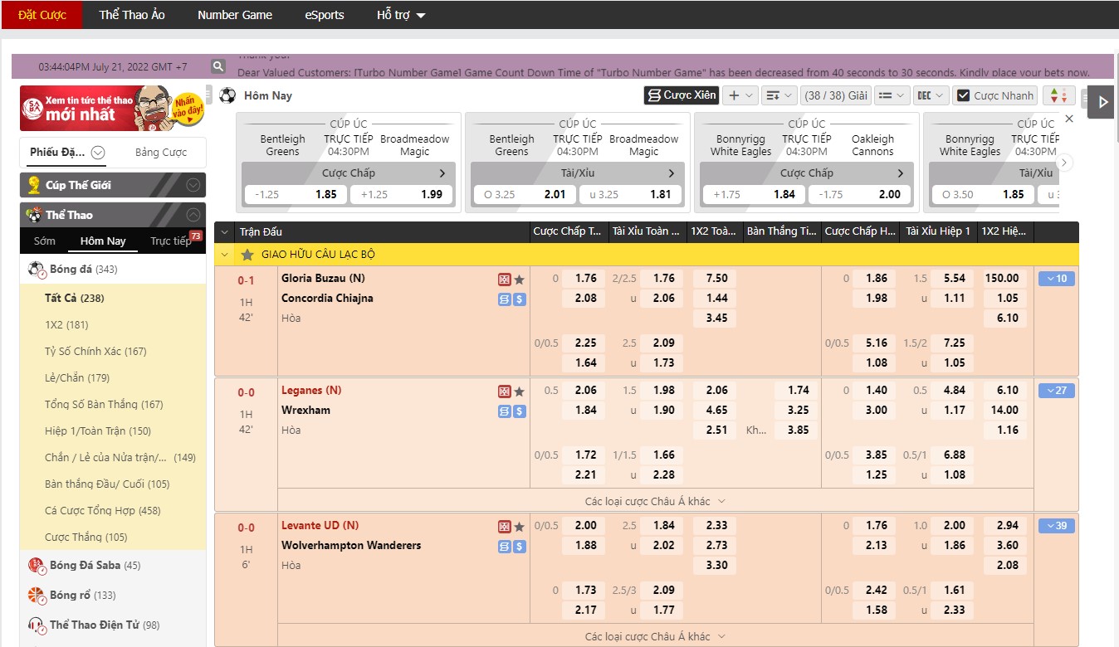Open the Hỗ trợ dropdown menu
Screen dimensions: 1119x647
point(401,15)
